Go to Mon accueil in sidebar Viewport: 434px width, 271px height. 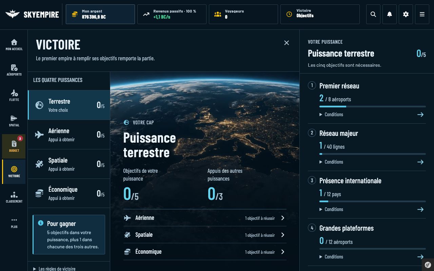click(14, 45)
